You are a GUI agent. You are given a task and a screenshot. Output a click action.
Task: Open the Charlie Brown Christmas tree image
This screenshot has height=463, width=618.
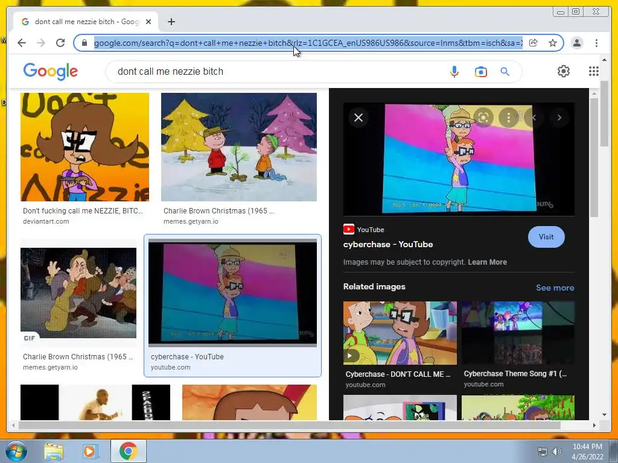[x=239, y=147]
